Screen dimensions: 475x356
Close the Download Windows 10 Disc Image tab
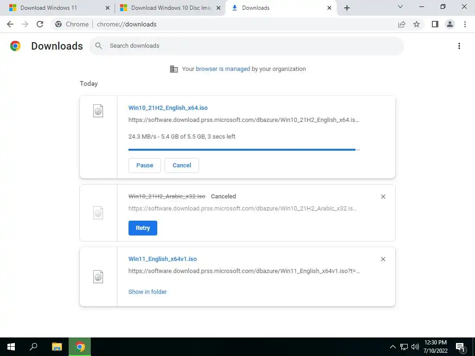pyautogui.click(x=218, y=8)
